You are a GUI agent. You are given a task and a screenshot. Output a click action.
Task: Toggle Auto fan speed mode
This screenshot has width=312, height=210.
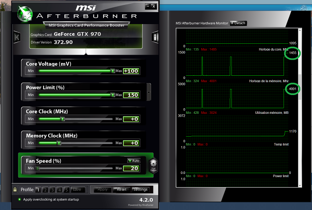134,161
